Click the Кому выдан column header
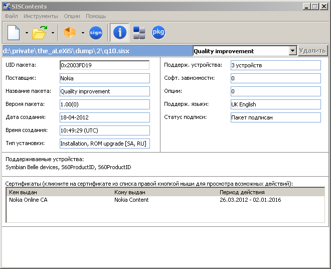Viewport: 331px width, 269px height. 130,192
